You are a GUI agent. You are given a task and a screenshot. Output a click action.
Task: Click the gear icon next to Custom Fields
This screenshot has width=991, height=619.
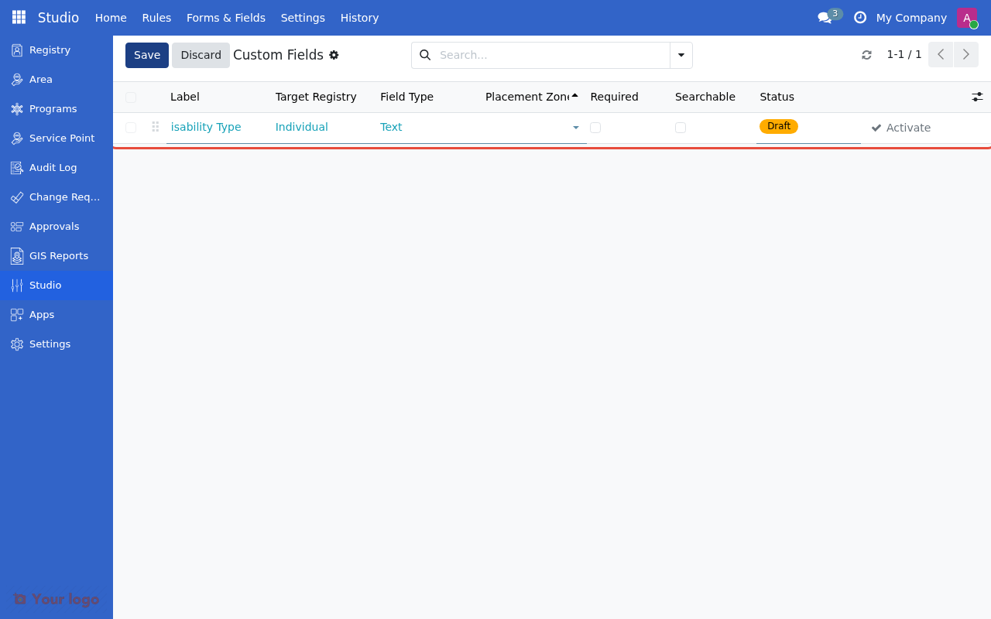(334, 55)
